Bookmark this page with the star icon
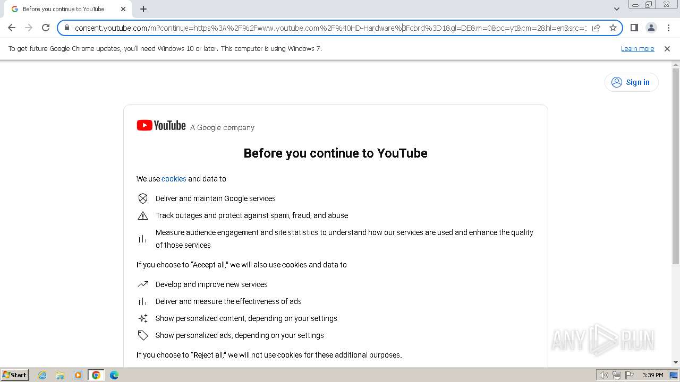Screen dimensions: 680x382 tap(613, 28)
